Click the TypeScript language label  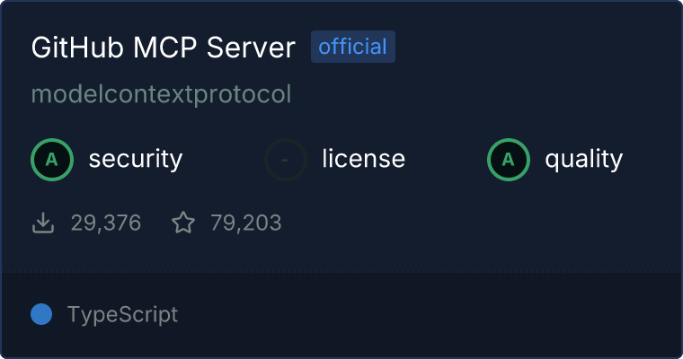coord(122,315)
